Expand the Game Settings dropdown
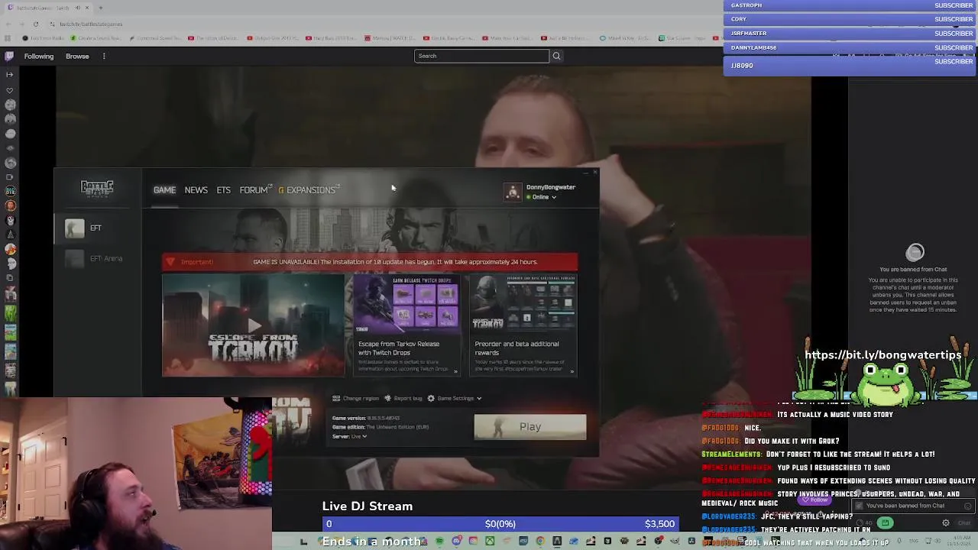 pos(455,398)
